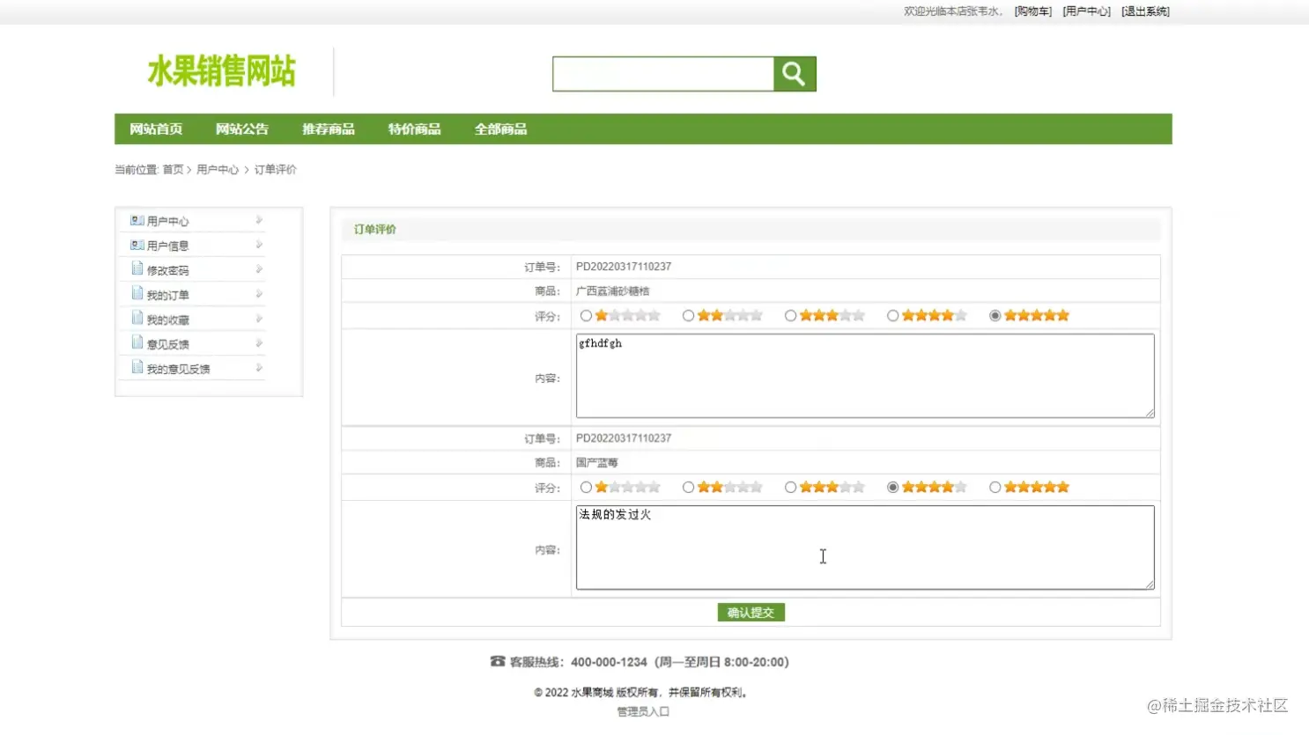Open 网站首页 in green navigation bar

(x=156, y=129)
